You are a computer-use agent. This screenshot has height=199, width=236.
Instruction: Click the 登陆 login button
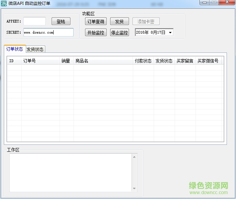(61, 21)
